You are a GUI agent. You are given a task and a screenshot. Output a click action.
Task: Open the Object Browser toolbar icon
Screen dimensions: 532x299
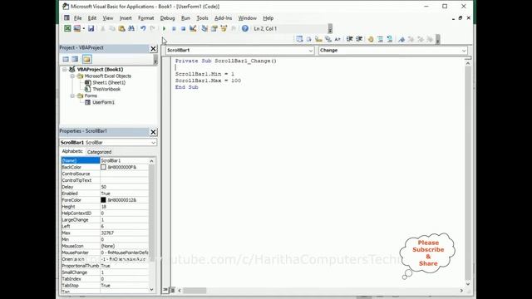[x=224, y=28]
